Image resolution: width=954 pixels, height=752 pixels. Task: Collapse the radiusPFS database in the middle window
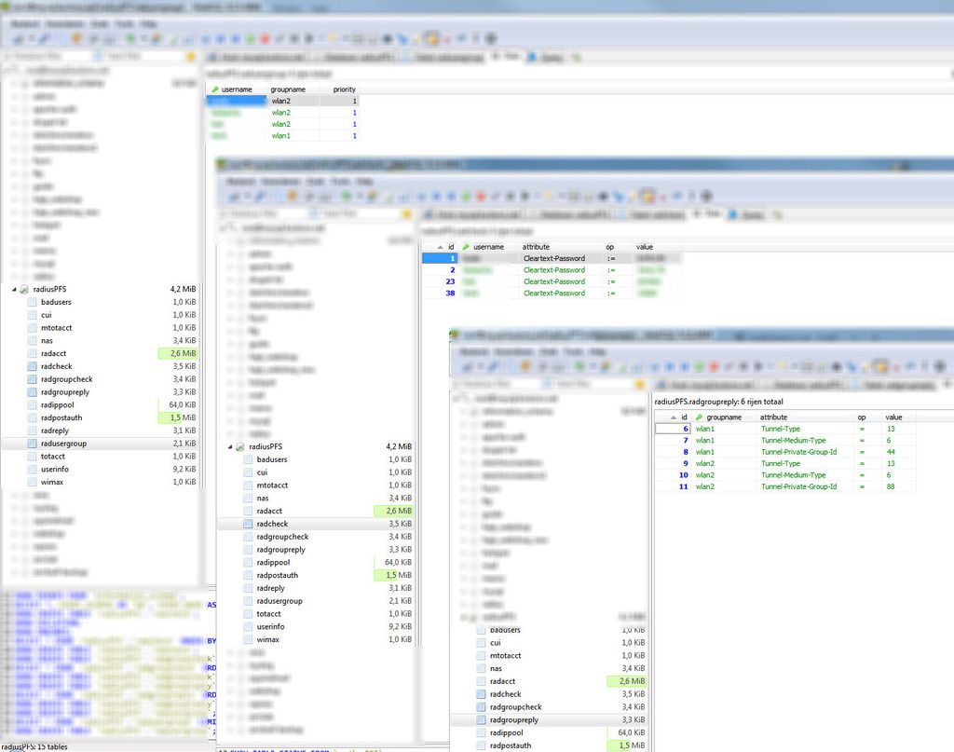pyautogui.click(x=230, y=446)
